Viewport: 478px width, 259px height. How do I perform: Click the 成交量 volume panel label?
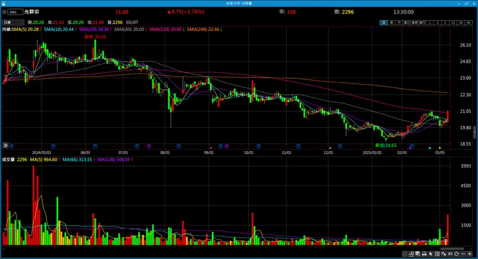(x=8, y=160)
